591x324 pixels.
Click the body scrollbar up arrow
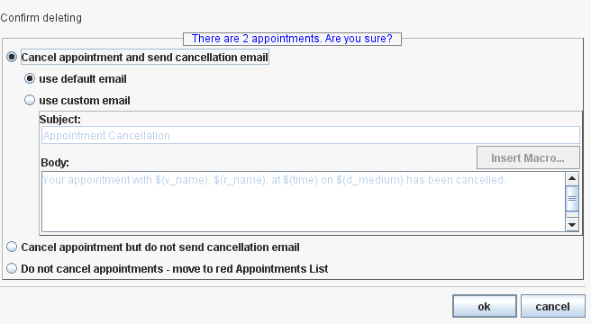tap(572, 178)
